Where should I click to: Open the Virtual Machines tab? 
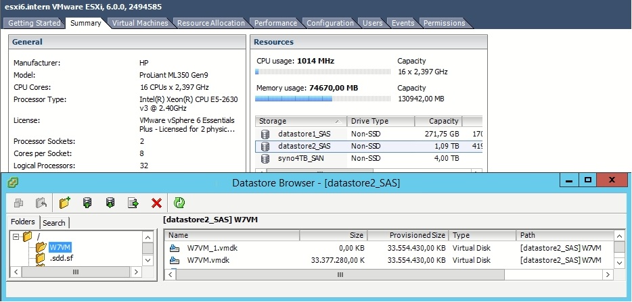(140, 24)
